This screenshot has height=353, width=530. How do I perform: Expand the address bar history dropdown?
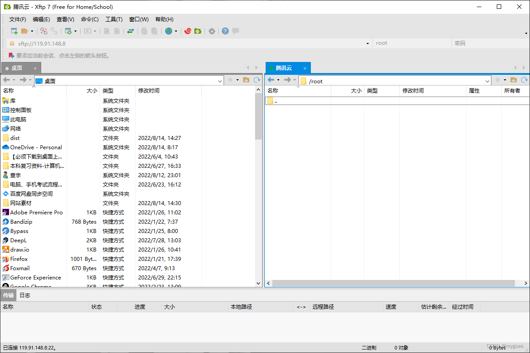(x=368, y=43)
